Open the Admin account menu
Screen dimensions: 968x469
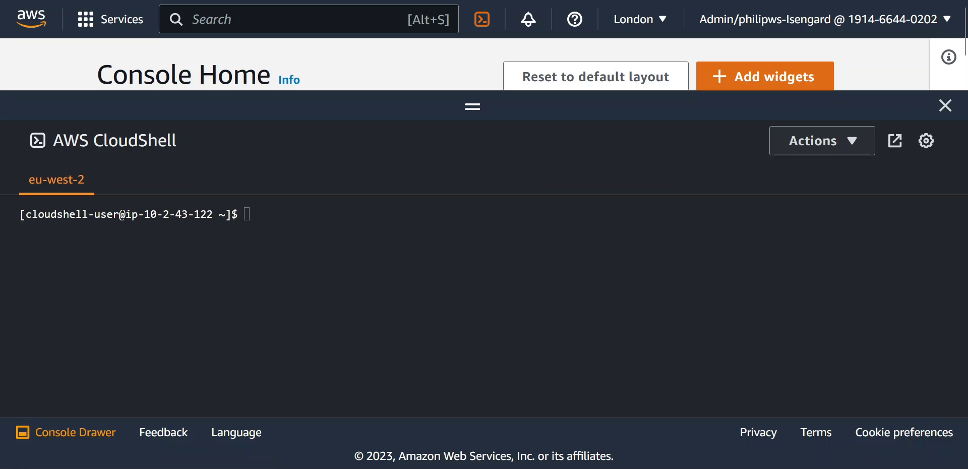click(x=825, y=19)
